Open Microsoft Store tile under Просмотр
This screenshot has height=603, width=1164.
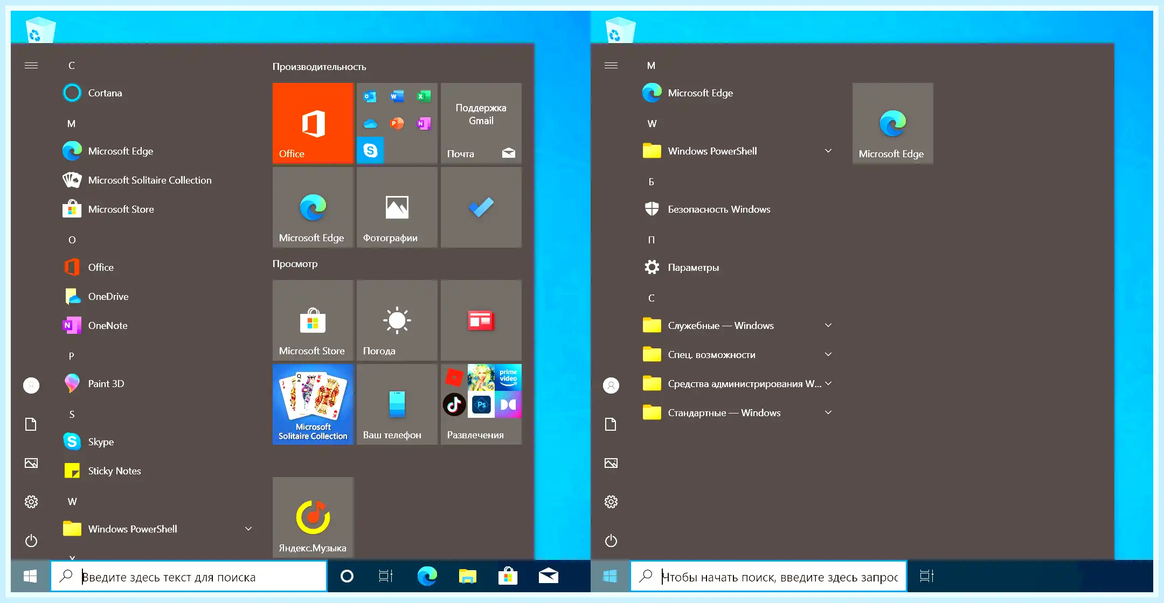click(313, 320)
